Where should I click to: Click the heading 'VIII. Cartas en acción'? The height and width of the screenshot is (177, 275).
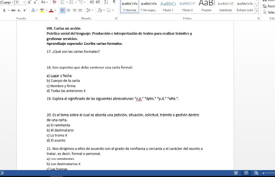click(63, 29)
